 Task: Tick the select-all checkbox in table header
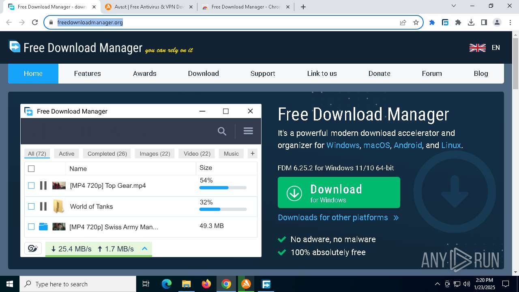point(31,168)
